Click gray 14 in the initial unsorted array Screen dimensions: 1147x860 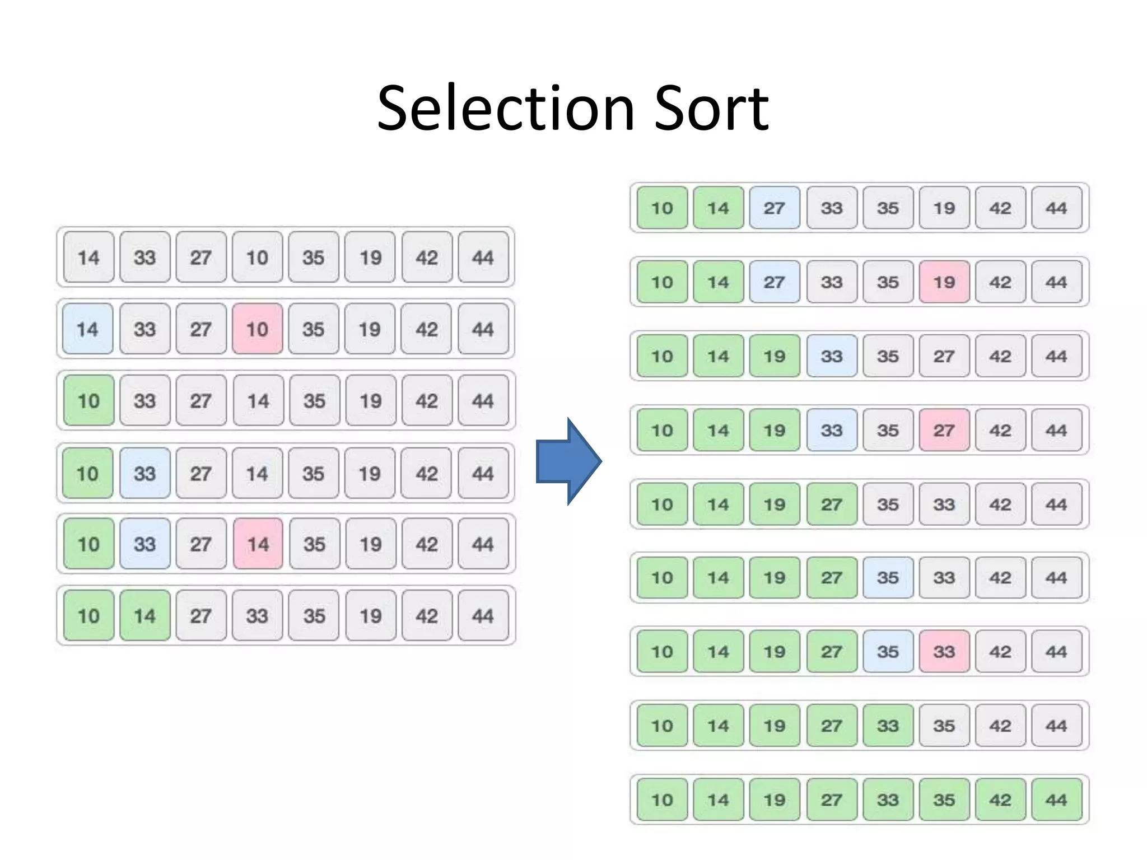[x=88, y=258]
